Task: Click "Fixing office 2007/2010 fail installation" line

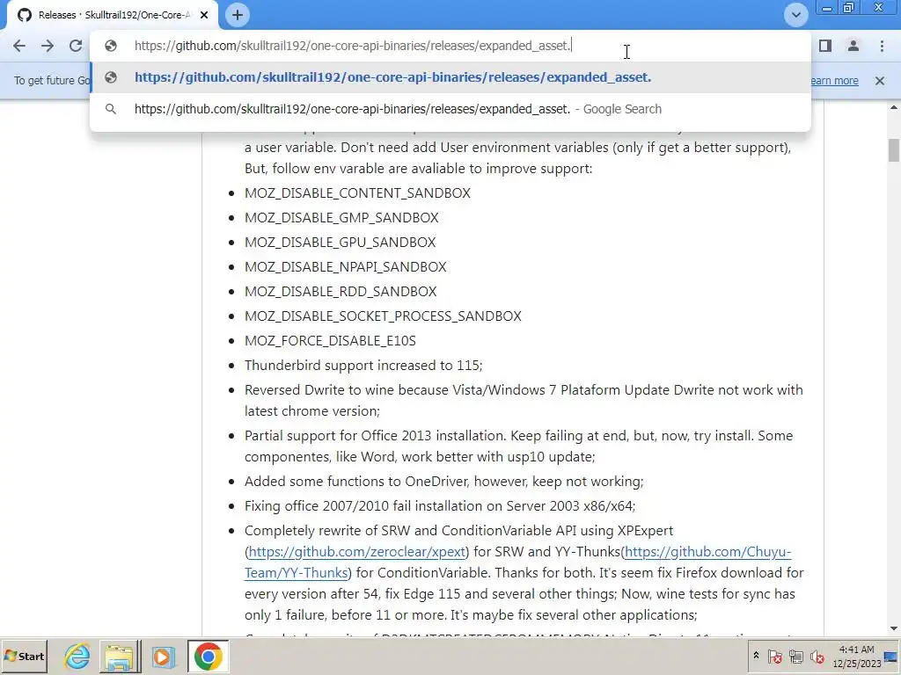Action: (x=440, y=506)
